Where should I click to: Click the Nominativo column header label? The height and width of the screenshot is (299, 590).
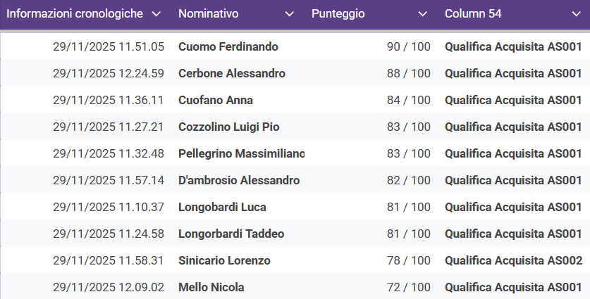(x=209, y=14)
